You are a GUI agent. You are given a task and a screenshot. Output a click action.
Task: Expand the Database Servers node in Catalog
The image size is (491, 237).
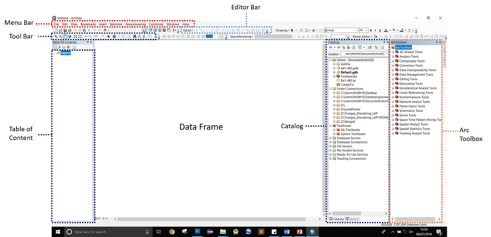click(330, 138)
